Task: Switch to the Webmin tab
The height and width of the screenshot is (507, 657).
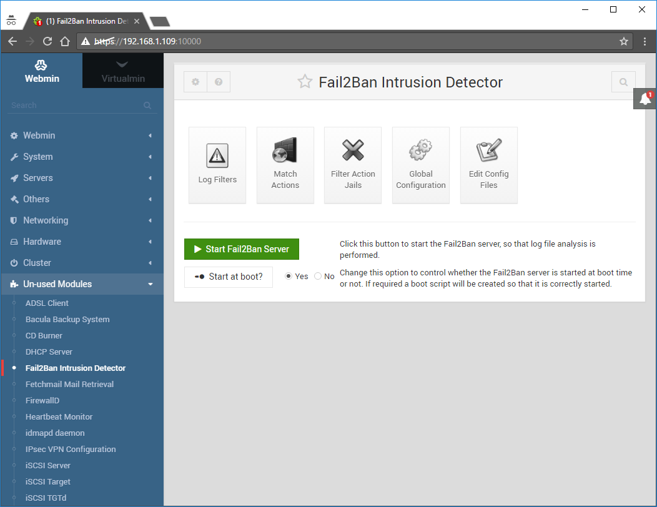Action: click(42, 71)
